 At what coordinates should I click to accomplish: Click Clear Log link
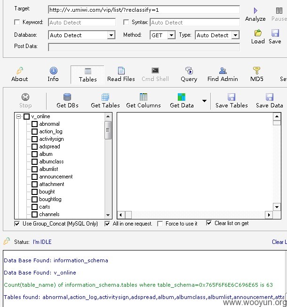[279, 242]
